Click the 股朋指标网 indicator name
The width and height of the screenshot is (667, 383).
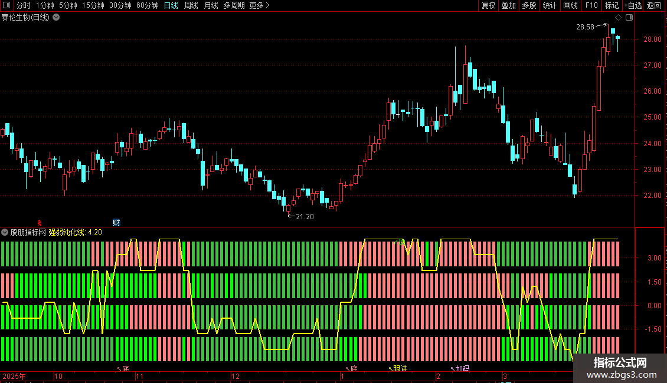point(28,232)
